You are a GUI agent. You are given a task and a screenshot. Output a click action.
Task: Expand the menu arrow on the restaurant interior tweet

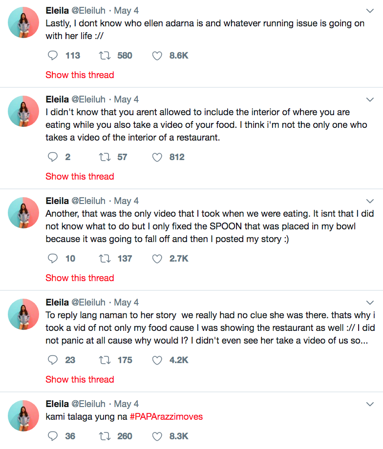[370, 100]
